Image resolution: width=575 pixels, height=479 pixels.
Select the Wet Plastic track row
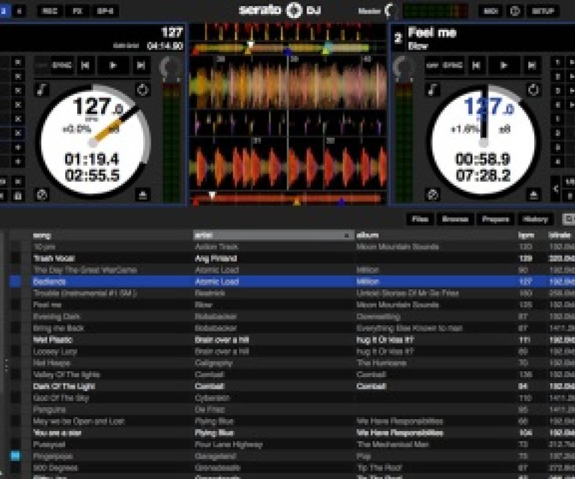[292, 339]
